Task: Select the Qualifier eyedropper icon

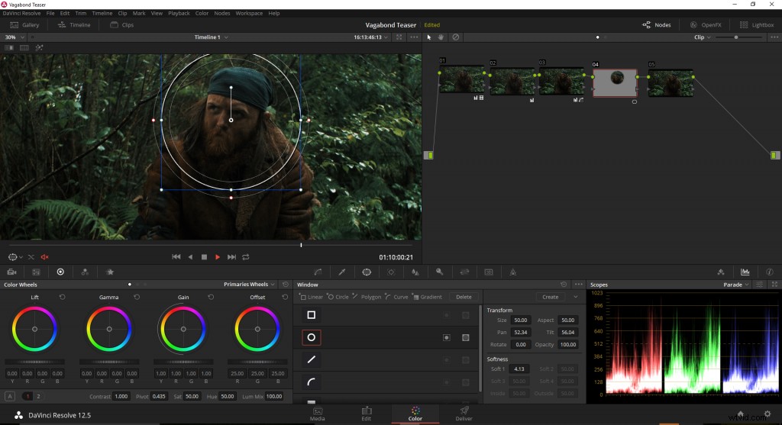Action: click(342, 272)
